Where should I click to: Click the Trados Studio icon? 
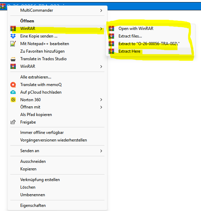click(13, 59)
